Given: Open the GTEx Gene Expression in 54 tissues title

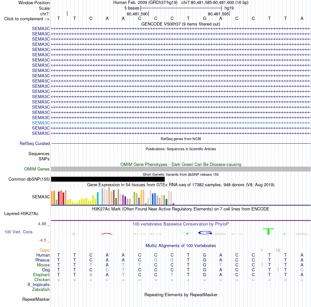Looking at the screenshot, I should pyautogui.click(x=181, y=185).
